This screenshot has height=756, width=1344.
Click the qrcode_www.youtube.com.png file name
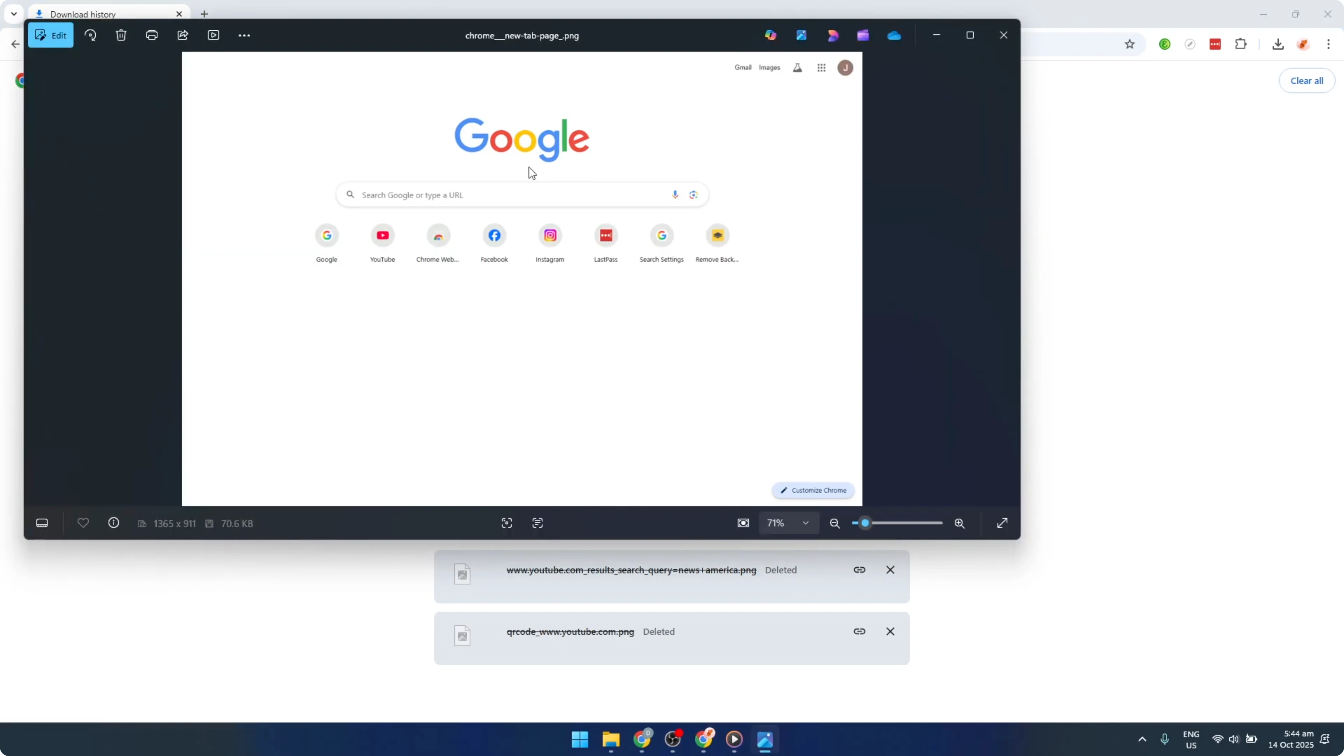[x=570, y=632]
